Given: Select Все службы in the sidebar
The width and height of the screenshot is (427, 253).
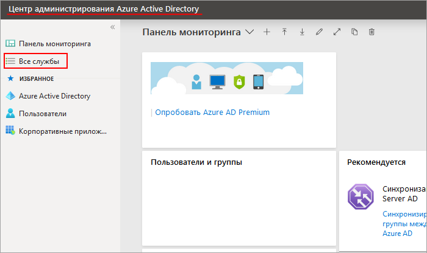Looking at the screenshot, I should [38, 61].
